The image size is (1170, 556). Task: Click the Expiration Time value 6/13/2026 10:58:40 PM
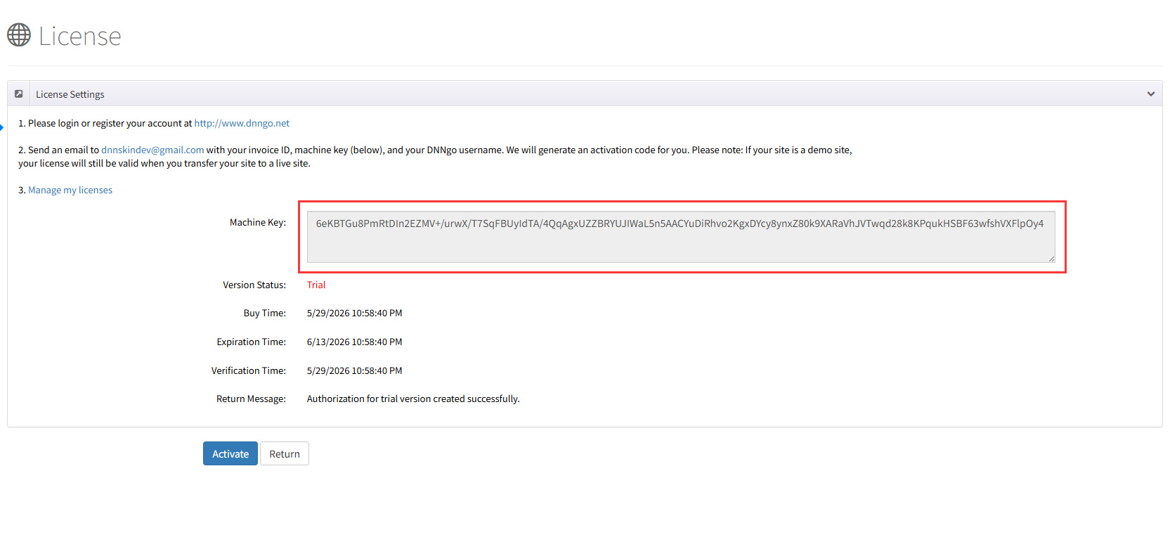point(355,342)
